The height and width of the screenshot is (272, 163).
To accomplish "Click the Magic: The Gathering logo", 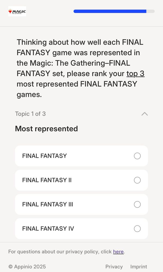I will pyautogui.click(x=17, y=11).
